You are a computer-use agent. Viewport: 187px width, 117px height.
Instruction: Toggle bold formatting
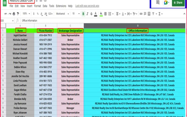pyautogui.click(x=83, y=14)
